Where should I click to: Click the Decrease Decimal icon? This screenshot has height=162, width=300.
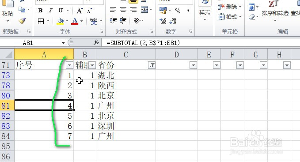pyautogui.click(x=173, y=21)
